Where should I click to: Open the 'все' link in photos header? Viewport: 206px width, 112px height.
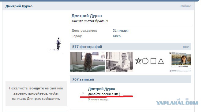pyautogui.click(x=185, y=47)
